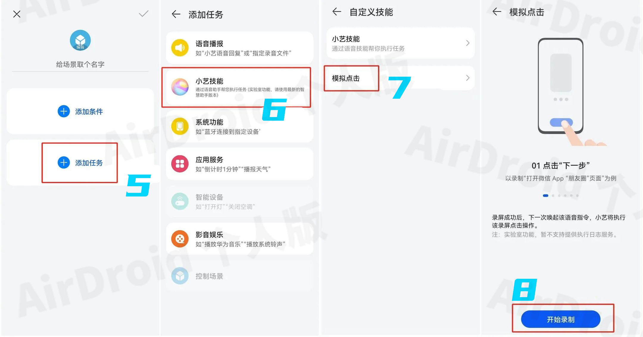Expand 小艺技能 row chevron in 自定义技能
This screenshot has height=337, width=643.
[x=468, y=43]
